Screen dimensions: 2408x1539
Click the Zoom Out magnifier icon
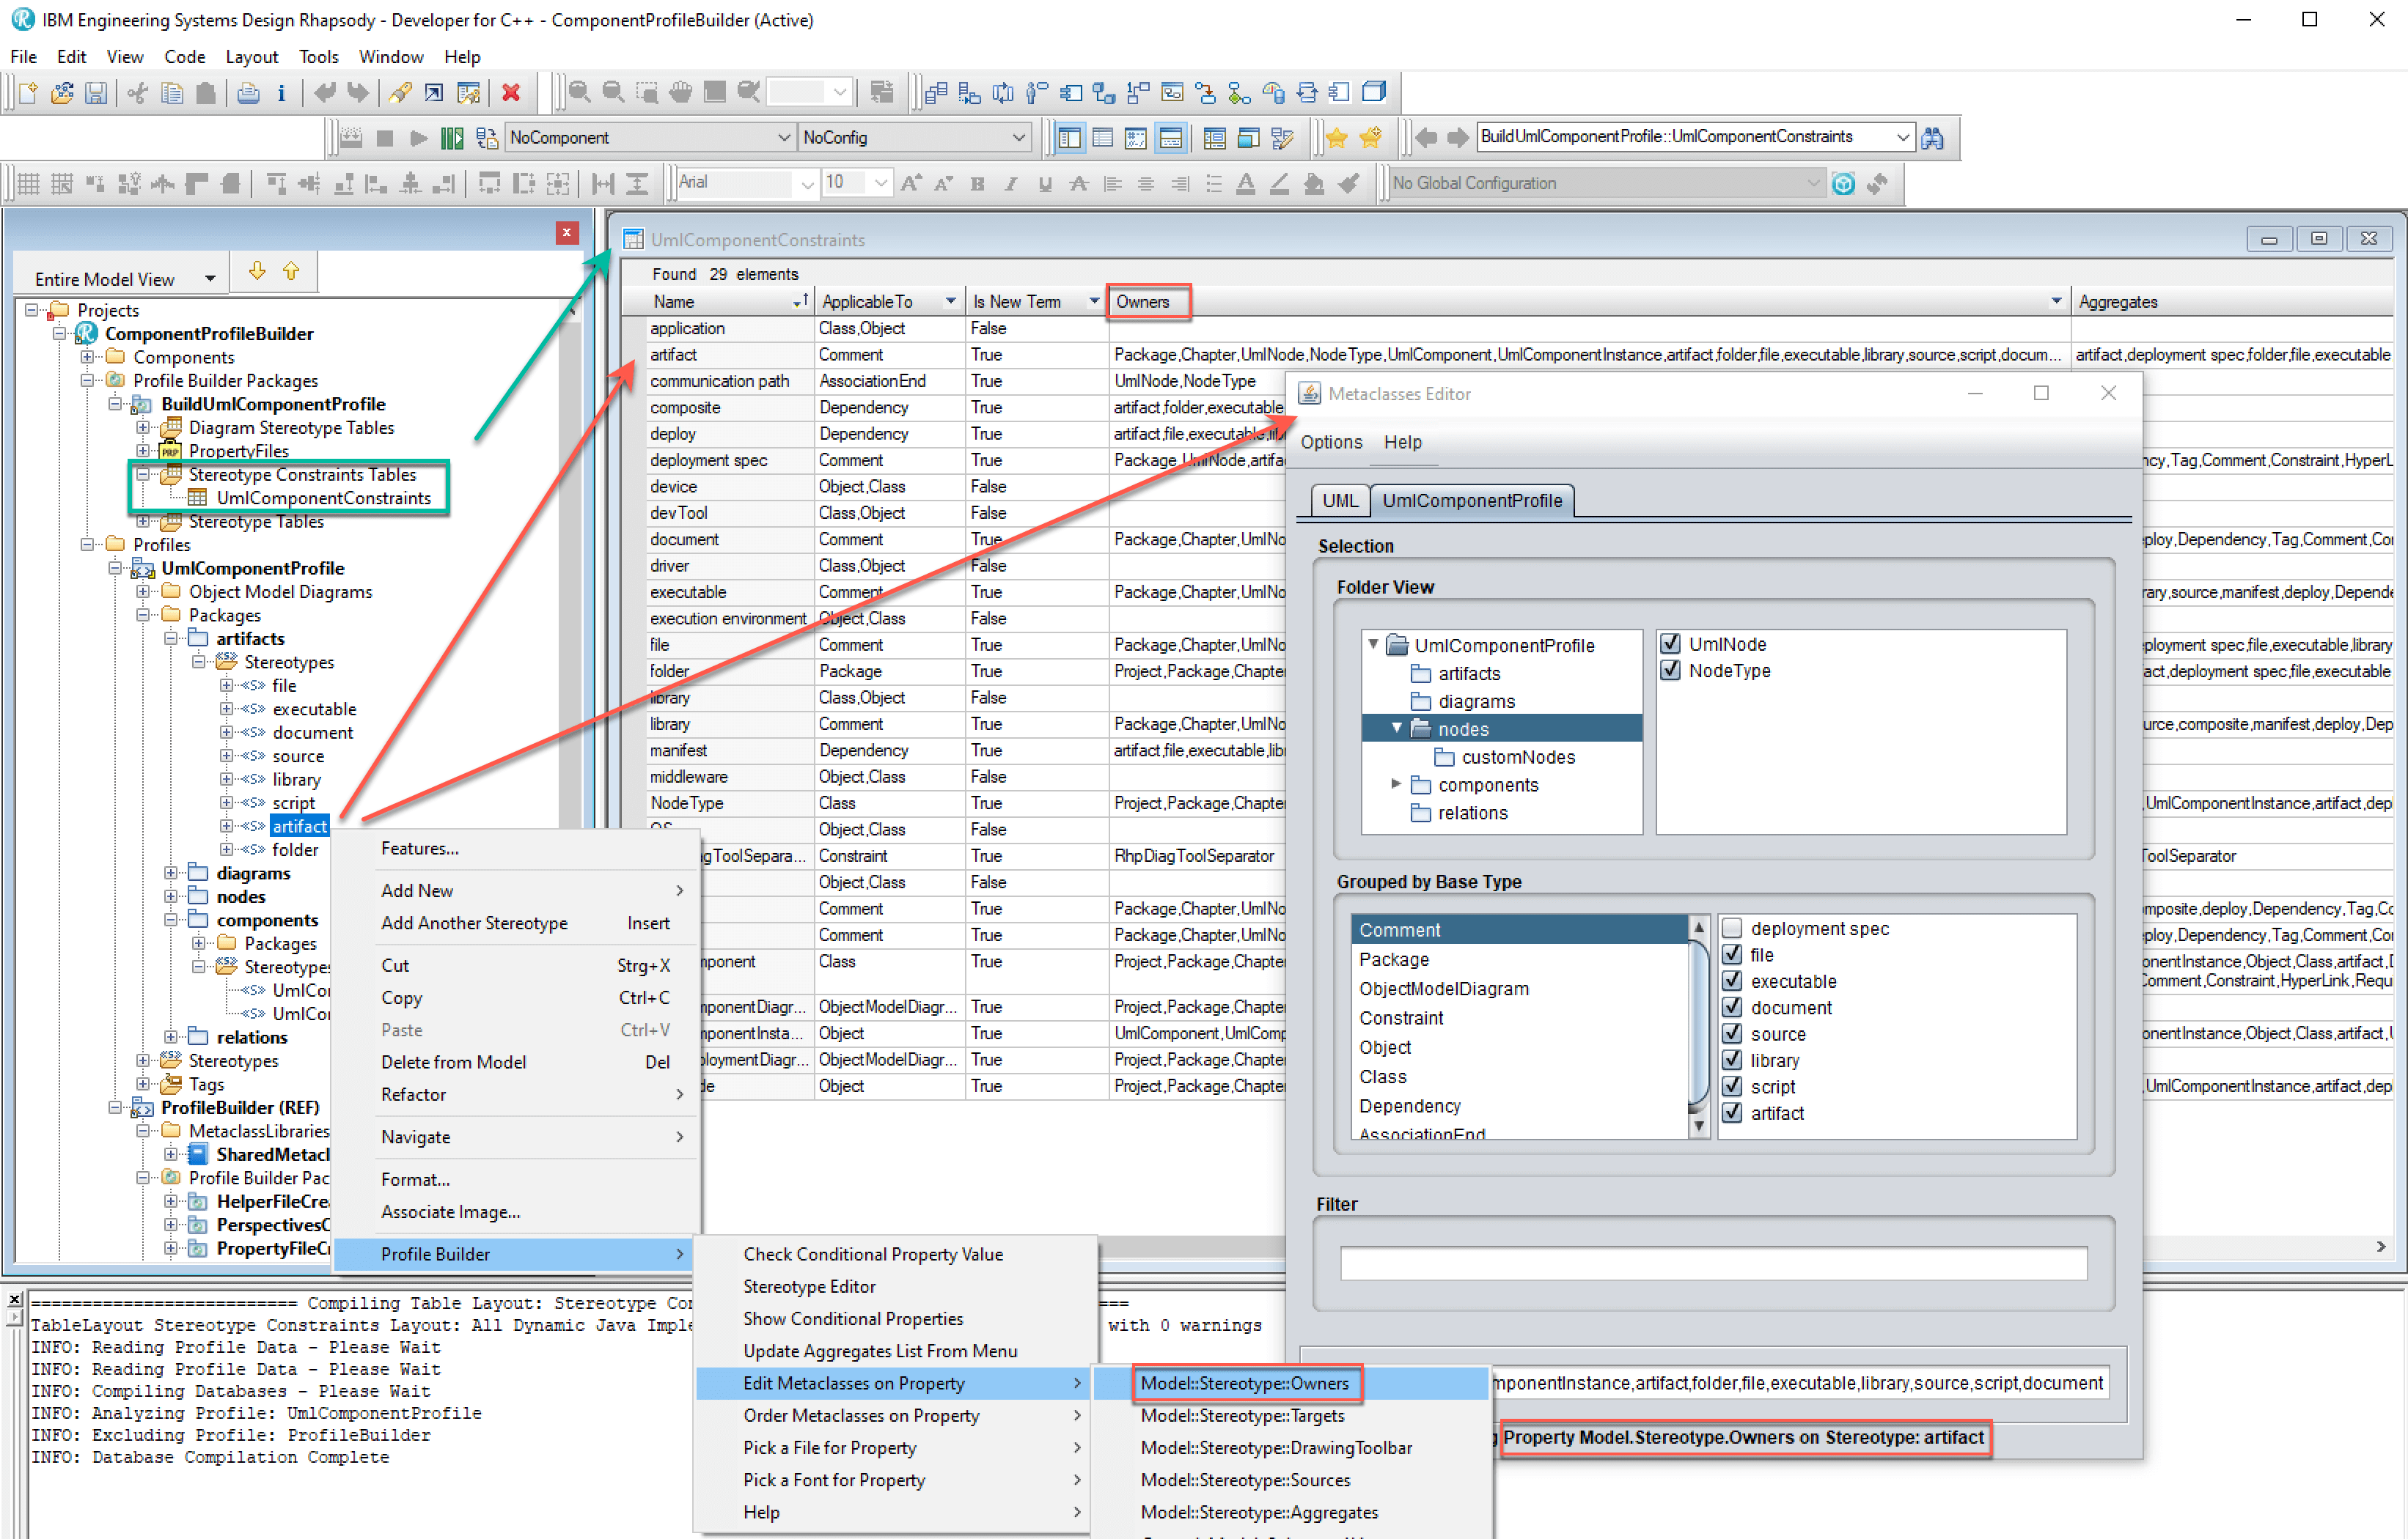(613, 93)
